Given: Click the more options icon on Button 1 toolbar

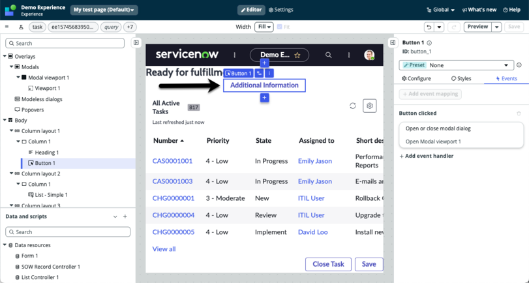Looking at the screenshot, I should 269,73.
